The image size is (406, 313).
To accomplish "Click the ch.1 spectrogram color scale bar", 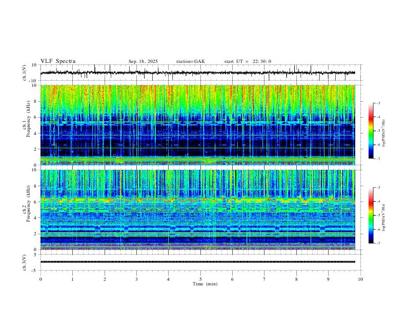I will [x=371, y=131].
